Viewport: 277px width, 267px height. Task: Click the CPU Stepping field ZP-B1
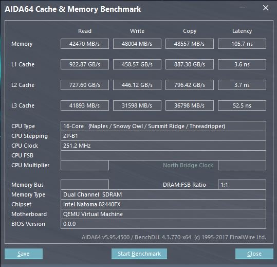tap(163, 136)
